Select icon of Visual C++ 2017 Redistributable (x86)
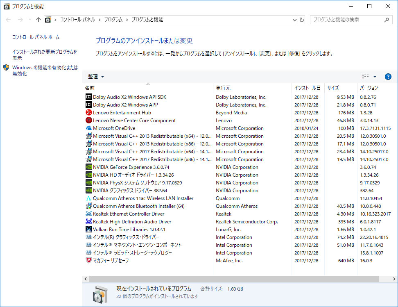The height and width of the screenshot is (307, 398). pos(88,159)
